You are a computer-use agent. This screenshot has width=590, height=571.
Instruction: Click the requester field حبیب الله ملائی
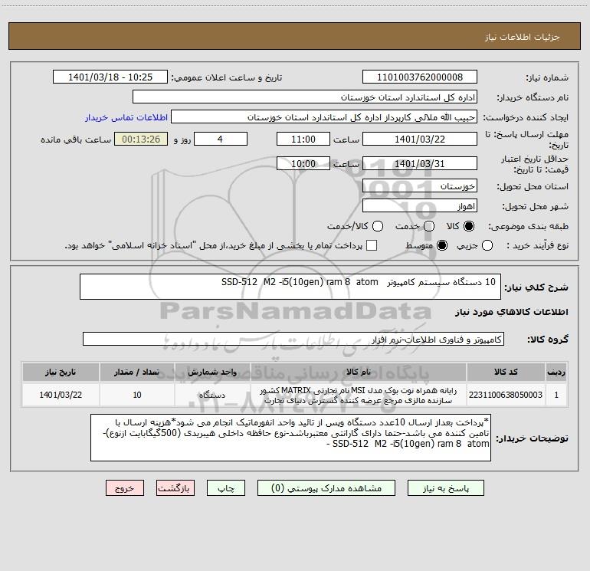pos(324,117)
